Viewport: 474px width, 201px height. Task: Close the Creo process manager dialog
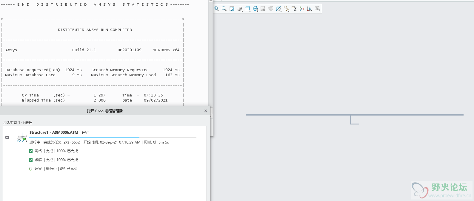point(205,111)
